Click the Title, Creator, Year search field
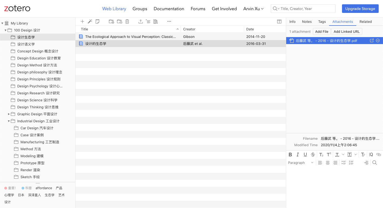This screenshot has width=383, height=208. coord(303,9)
